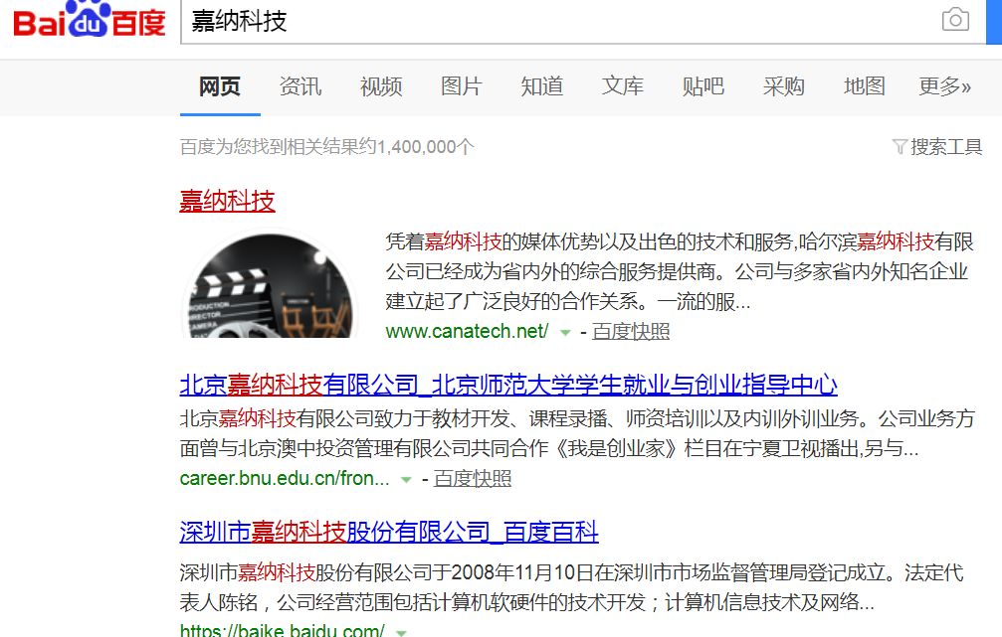1002x637 pixels.
Task: Switch to the 资讯 tab
Action: (x=301, y=86)
